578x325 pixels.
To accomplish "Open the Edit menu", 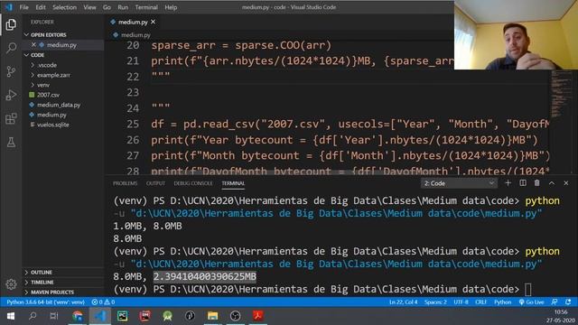I will [x=41, y=7].
